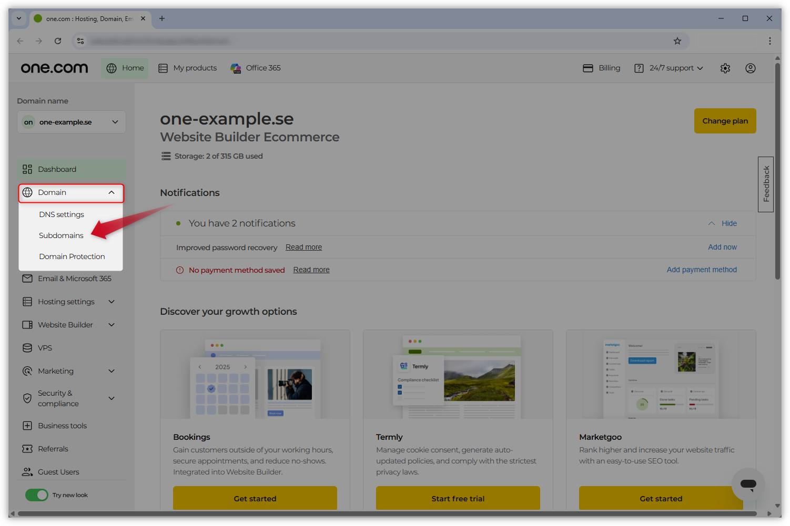This screenshot has width=790, height=526.
Task: Click the Security & compliance shield icon
Action: pyautogui.click(x=27, y=398)
